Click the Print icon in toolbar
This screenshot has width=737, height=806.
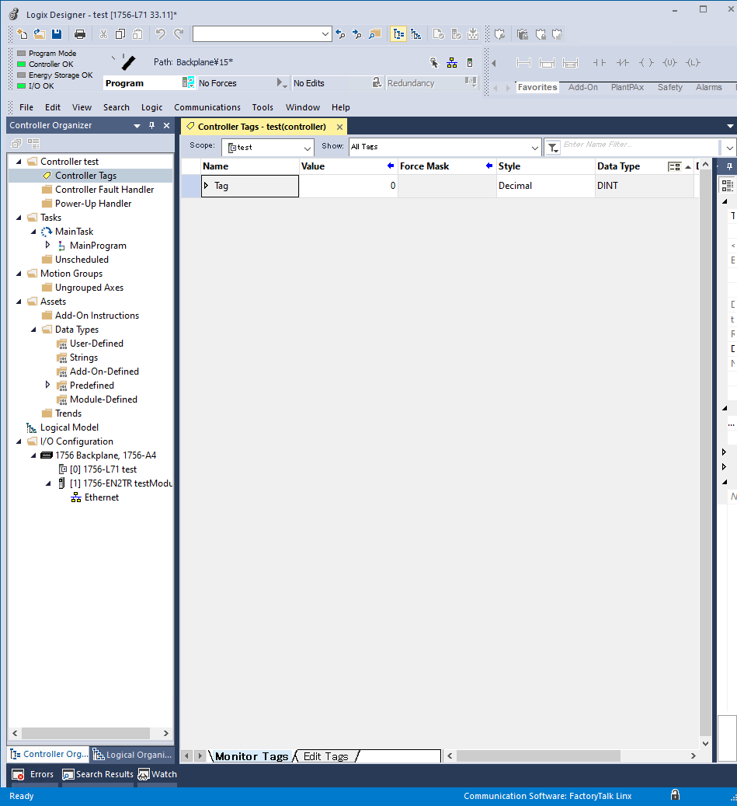[80, 34]
